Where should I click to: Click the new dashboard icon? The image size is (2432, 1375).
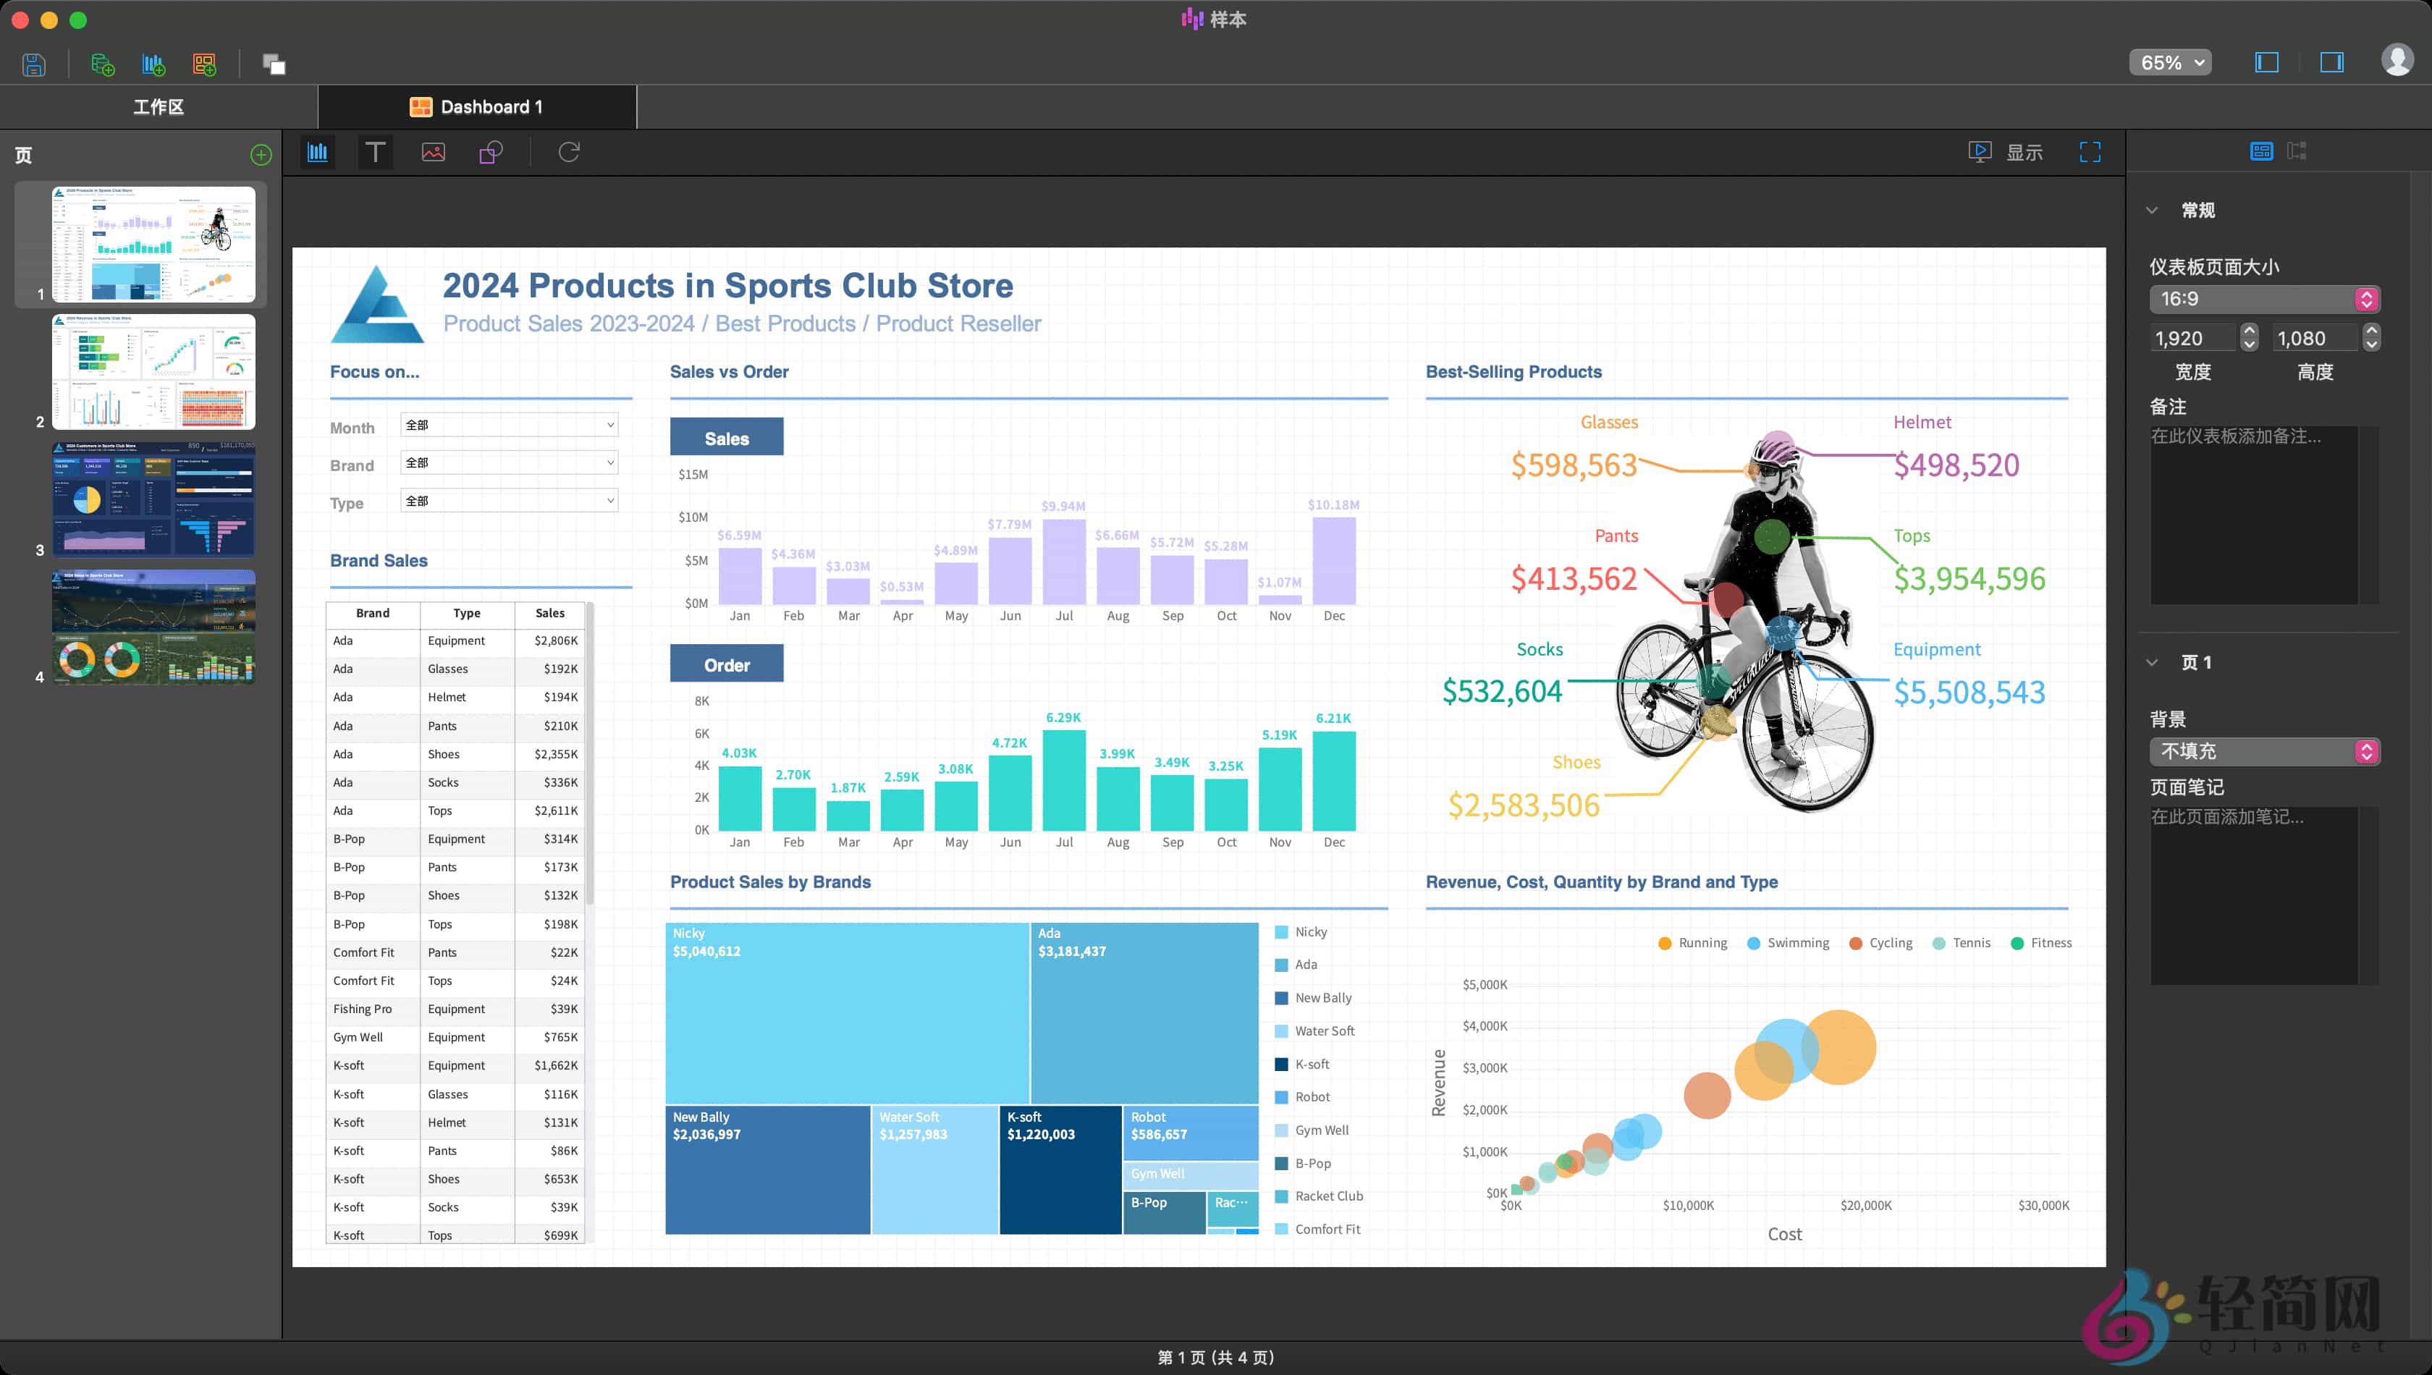coord(204,64)
